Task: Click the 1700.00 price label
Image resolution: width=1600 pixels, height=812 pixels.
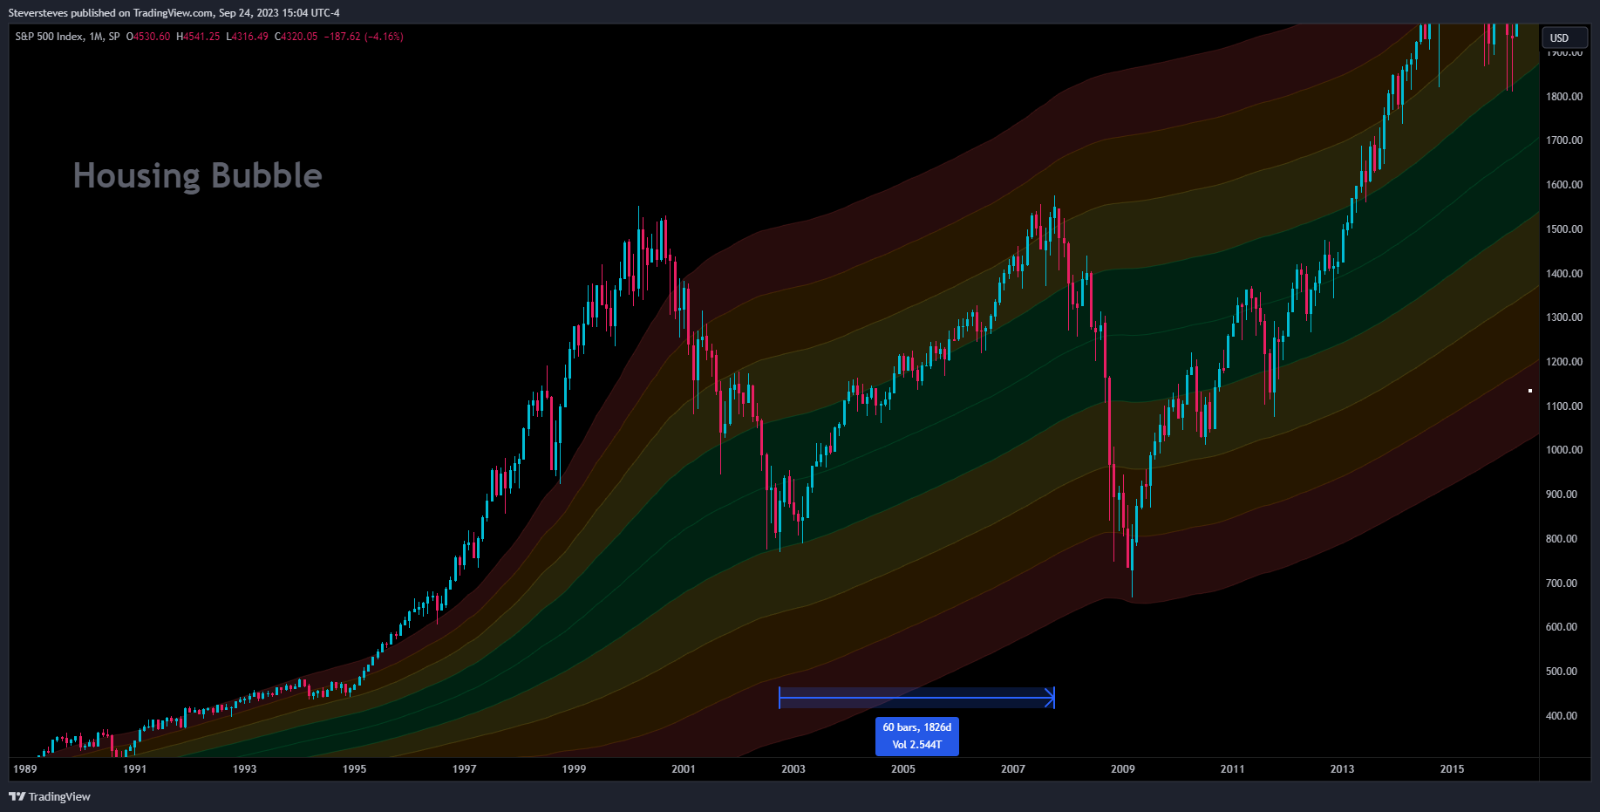Action: 1564,140
